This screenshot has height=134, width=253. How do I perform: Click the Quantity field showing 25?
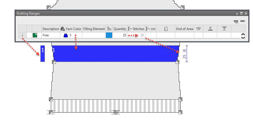pos(119,35)
